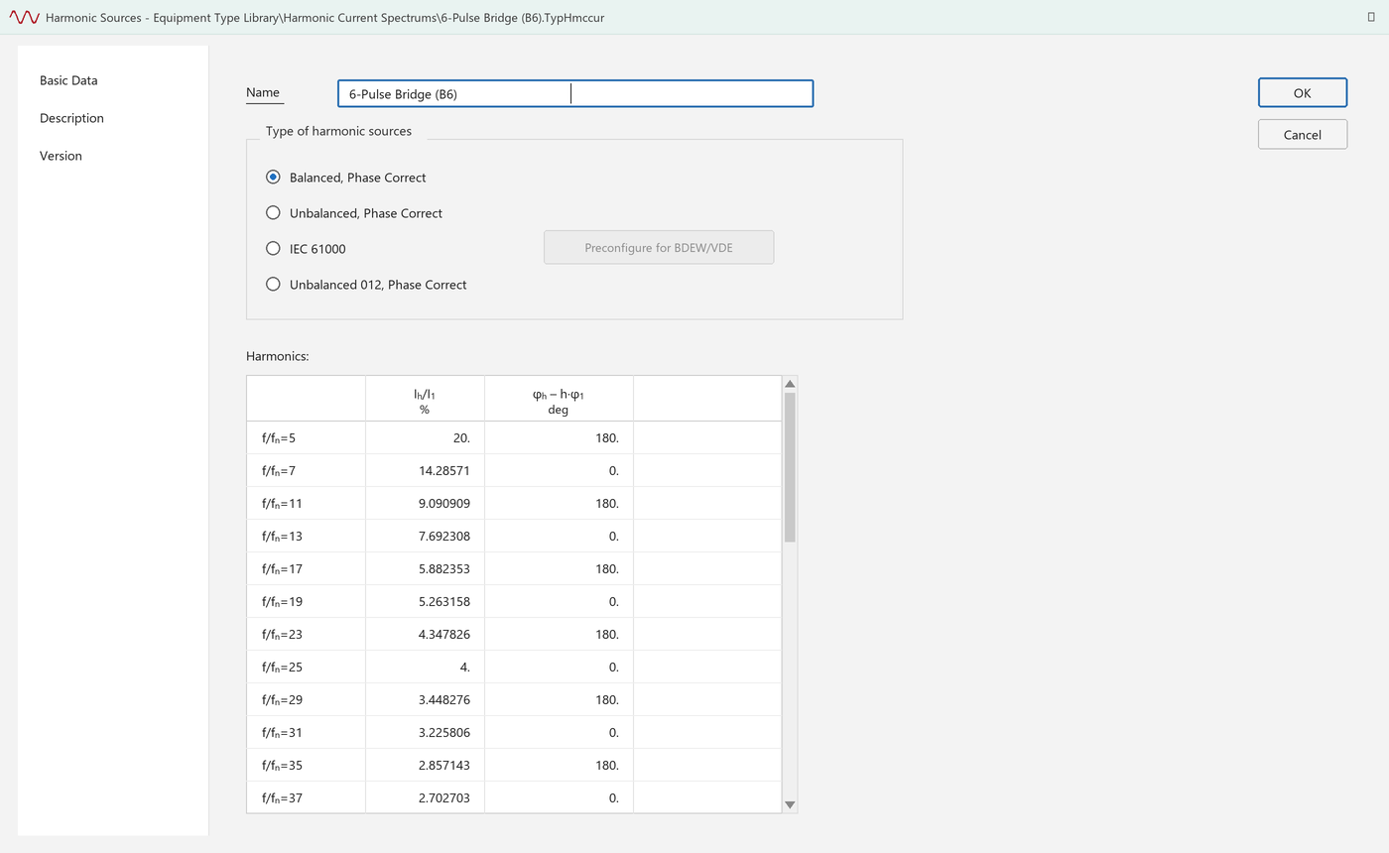Screen dimensions: 1389x853
Task: Select row header f/fn=35
Action: 306,765
